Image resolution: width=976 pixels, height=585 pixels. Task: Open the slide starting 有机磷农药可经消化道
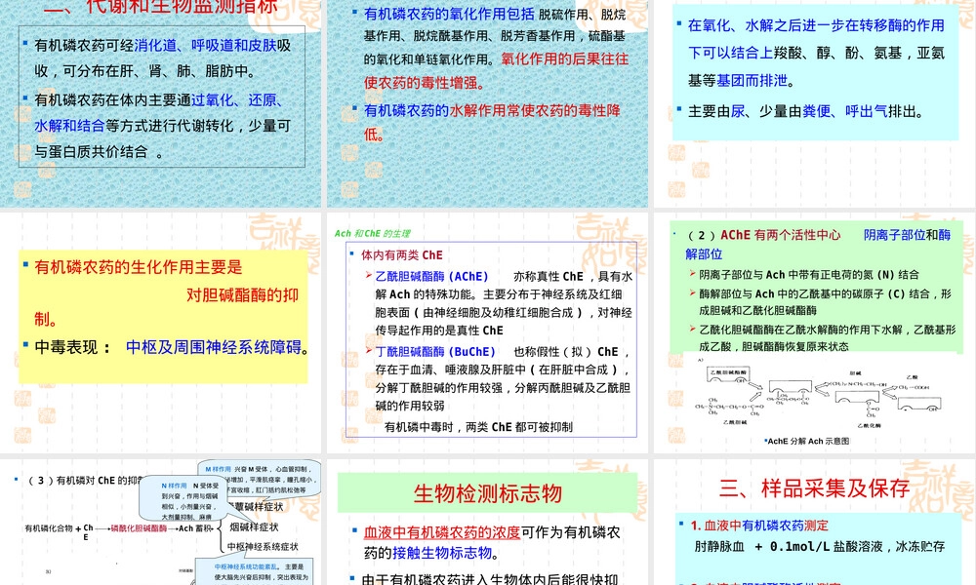pyautogui.click(x=161, y=103)
